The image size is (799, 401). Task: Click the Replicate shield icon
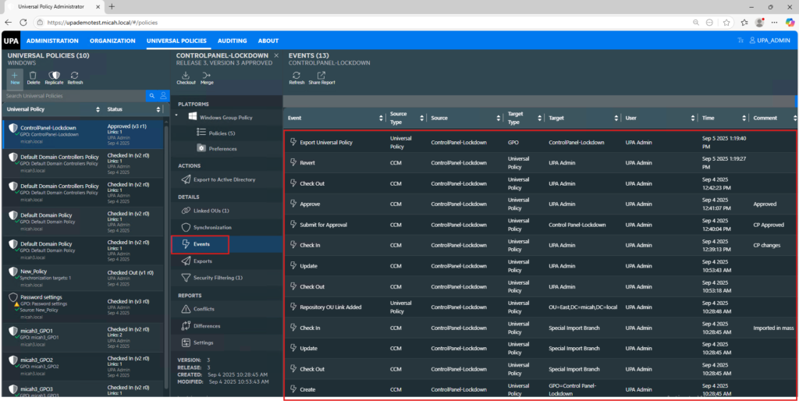[54, 77]
